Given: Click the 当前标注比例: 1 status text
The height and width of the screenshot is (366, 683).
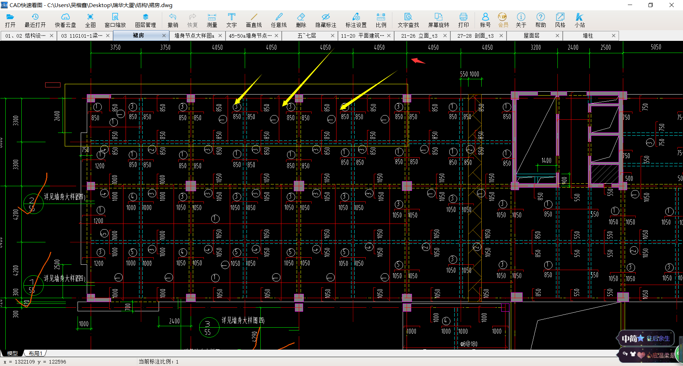Looking at the screenshot, I should coord(159,362).
